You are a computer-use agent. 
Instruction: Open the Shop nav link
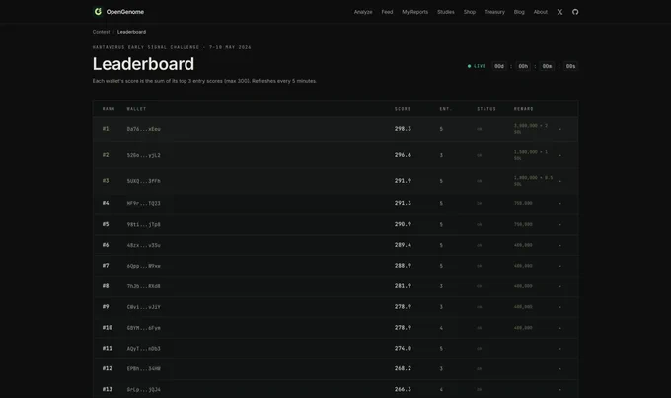470,12
